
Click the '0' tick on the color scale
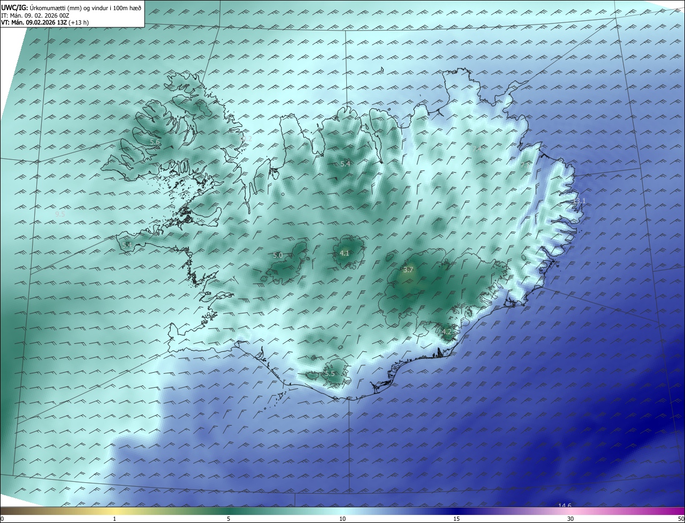[2, 519]
